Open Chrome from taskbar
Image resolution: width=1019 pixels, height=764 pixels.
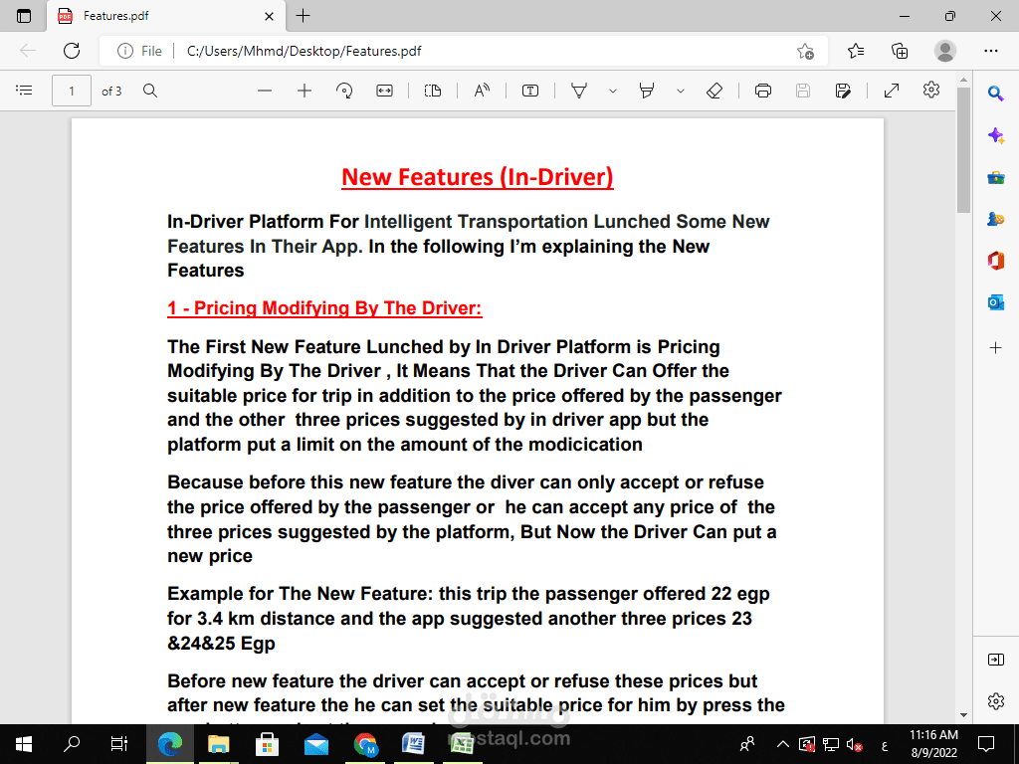tap(365, 744)
